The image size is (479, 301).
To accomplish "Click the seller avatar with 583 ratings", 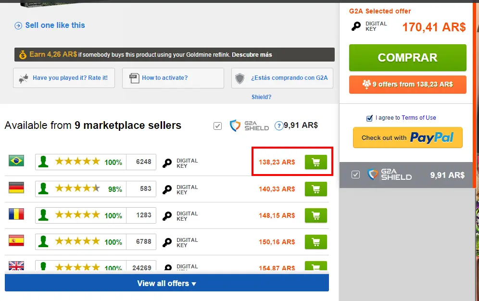I will tap(43, 188).
